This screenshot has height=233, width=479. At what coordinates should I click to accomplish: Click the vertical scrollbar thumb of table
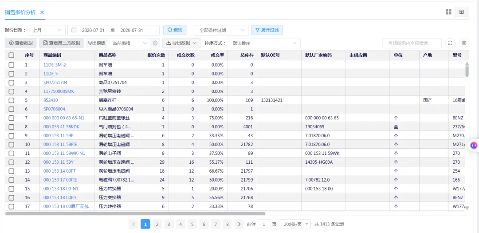(x=467, y=71)
